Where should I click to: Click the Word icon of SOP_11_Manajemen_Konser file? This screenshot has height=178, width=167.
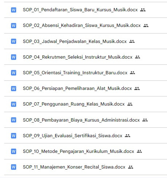click(13, 167)
